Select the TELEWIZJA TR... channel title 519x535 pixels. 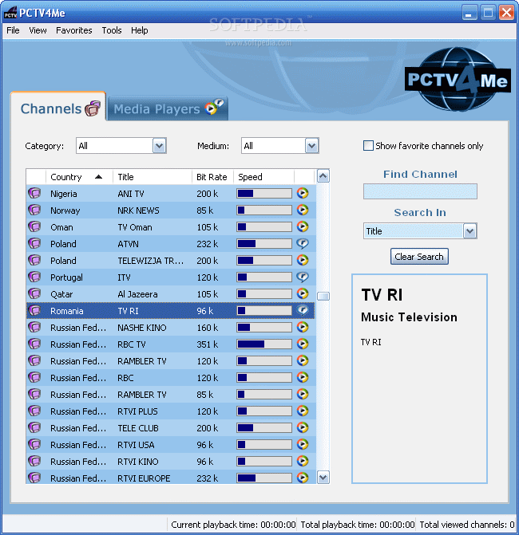151,261
